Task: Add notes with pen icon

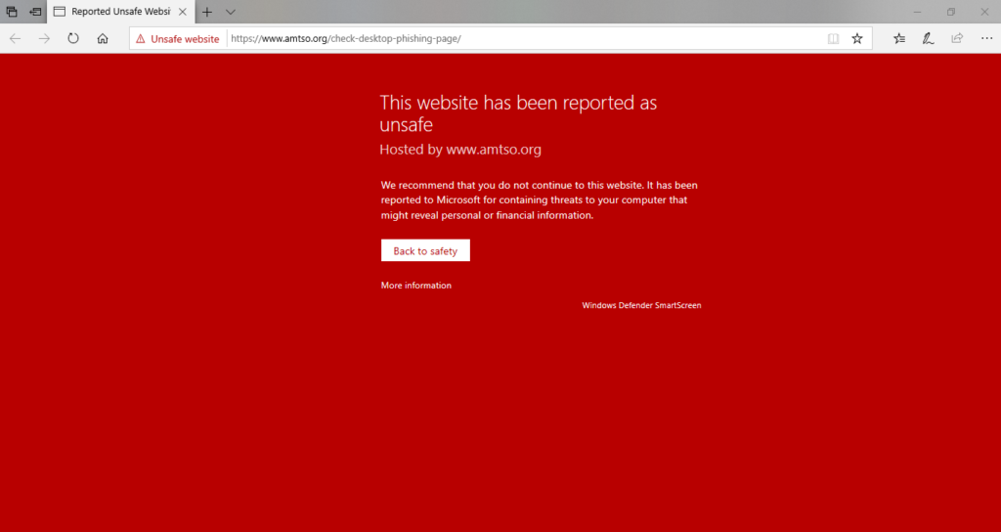Action: 929,38
